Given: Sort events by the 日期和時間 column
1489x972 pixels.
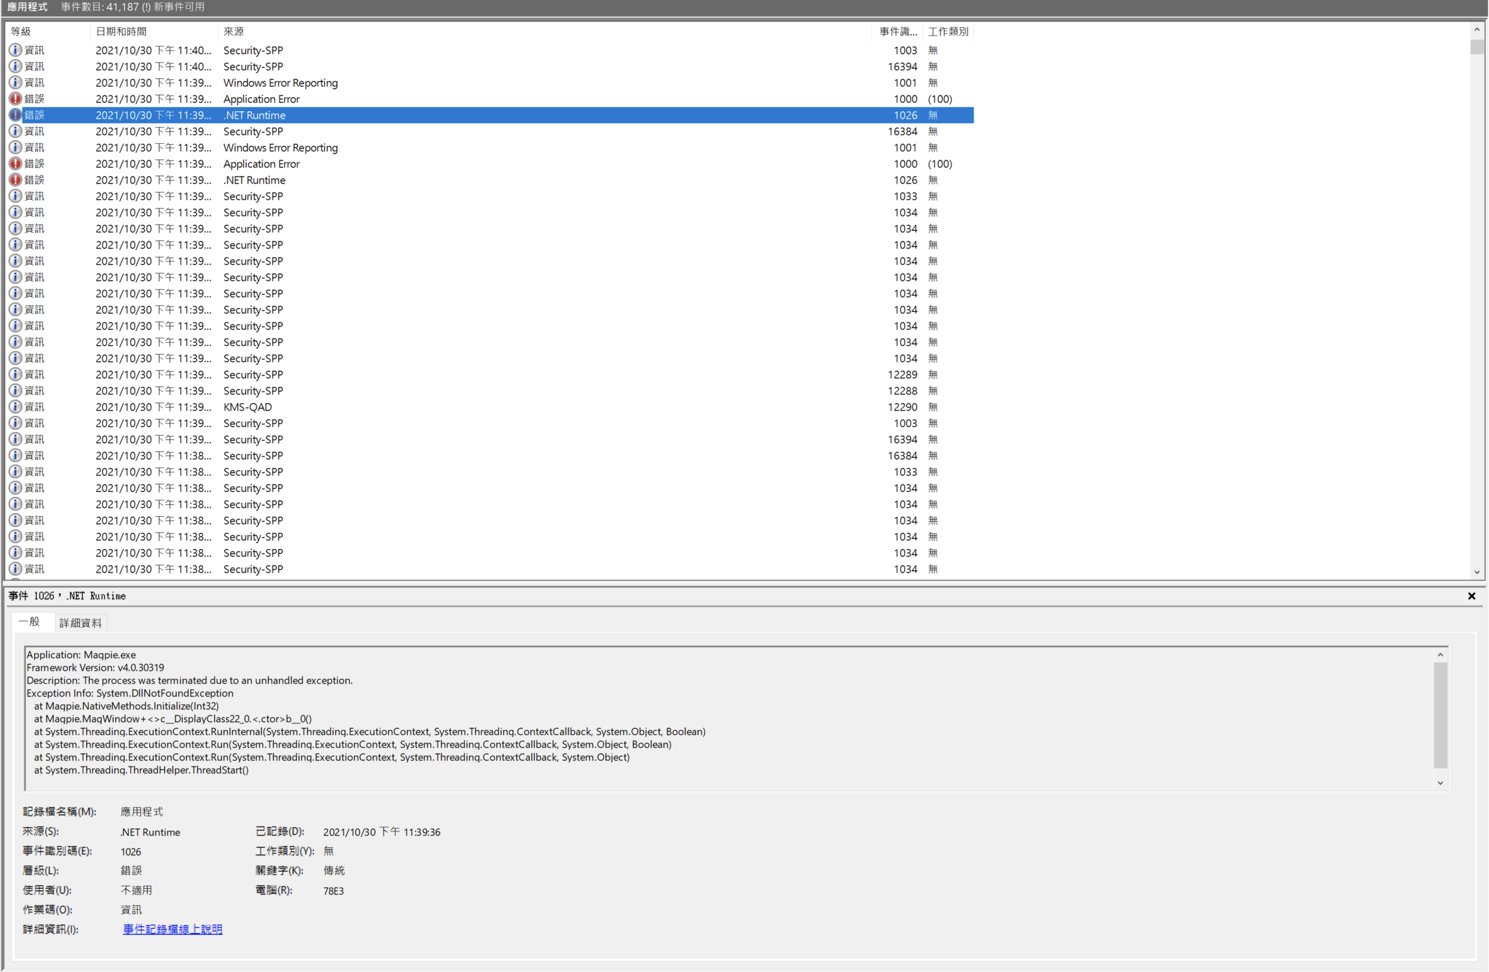Looking at the screenshot, I should click(122, 31).
